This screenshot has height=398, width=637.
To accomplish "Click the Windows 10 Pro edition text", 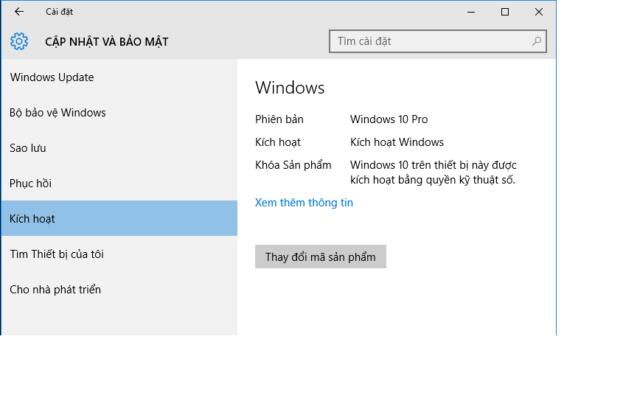I will 389,119.
